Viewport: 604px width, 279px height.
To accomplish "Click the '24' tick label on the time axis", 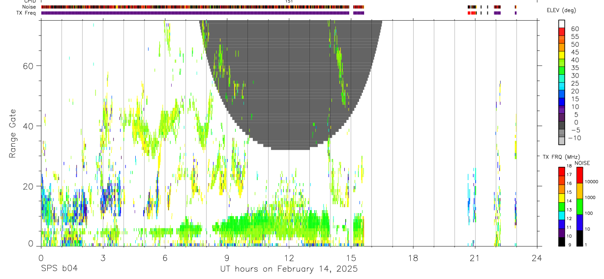I will tap(537, 257).
